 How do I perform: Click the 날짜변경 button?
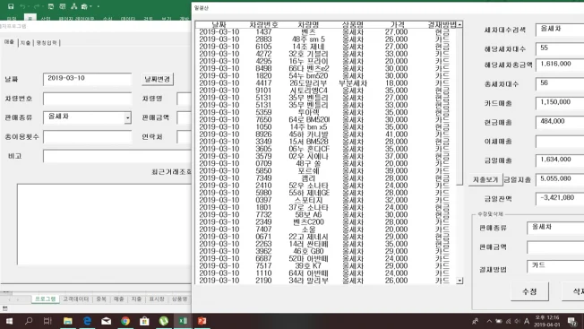coord(158,79)
